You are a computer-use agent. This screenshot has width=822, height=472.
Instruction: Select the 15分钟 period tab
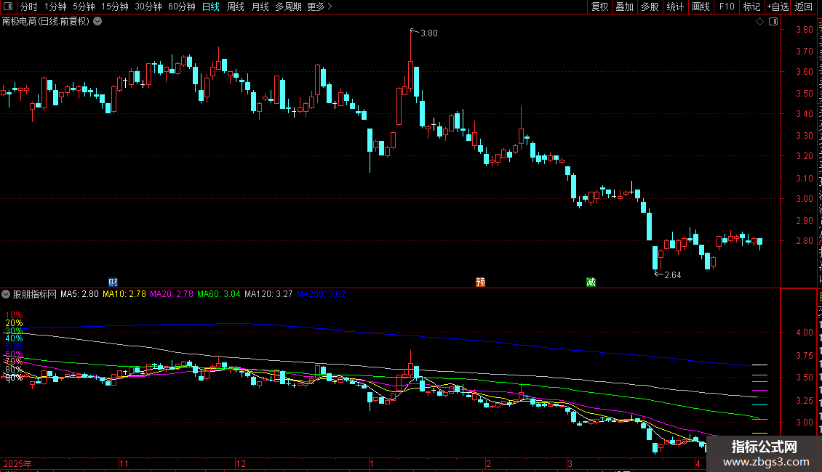pyautogui.click(x=115, y=7)
